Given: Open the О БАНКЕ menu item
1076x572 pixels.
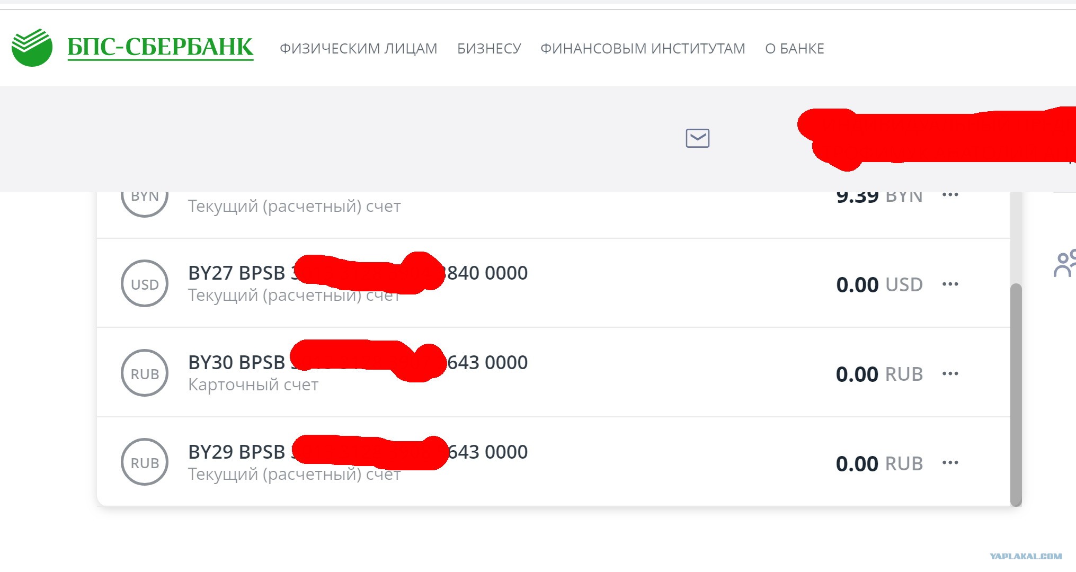Looking at the screenshot, I should tap(794, 49).
